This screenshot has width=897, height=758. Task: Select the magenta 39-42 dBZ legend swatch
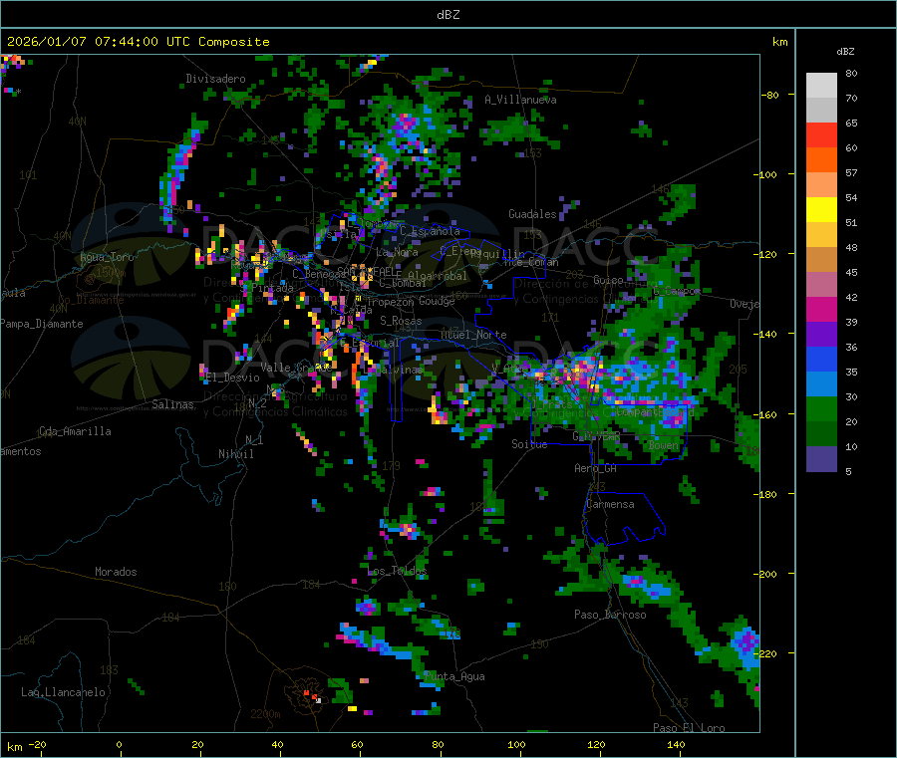[x=821, y=309]
